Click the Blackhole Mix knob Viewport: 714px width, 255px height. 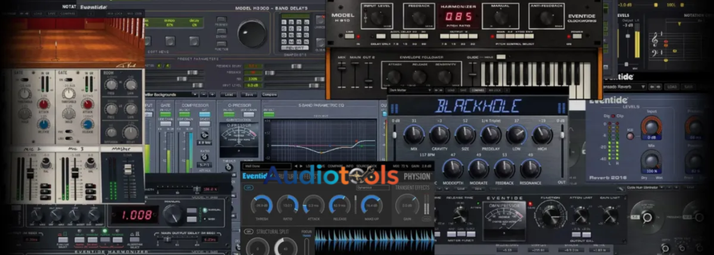(413, 134)
